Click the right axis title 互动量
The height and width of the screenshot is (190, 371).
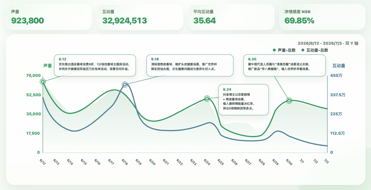(339, 66)
